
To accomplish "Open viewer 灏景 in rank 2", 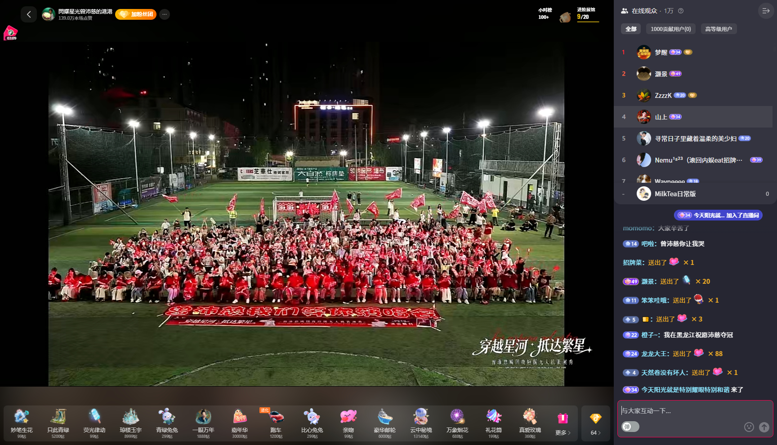I will click(x=693, y=74).
